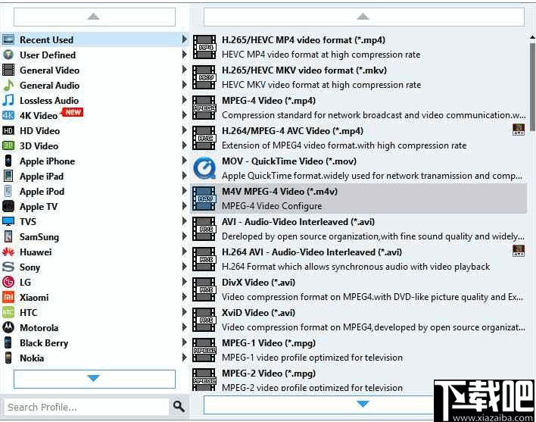Click the Nokia phone icon

pos(8,358)
